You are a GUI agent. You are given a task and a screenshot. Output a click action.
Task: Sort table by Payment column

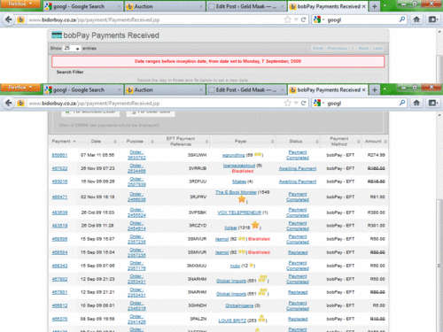(x=64, y=142)
